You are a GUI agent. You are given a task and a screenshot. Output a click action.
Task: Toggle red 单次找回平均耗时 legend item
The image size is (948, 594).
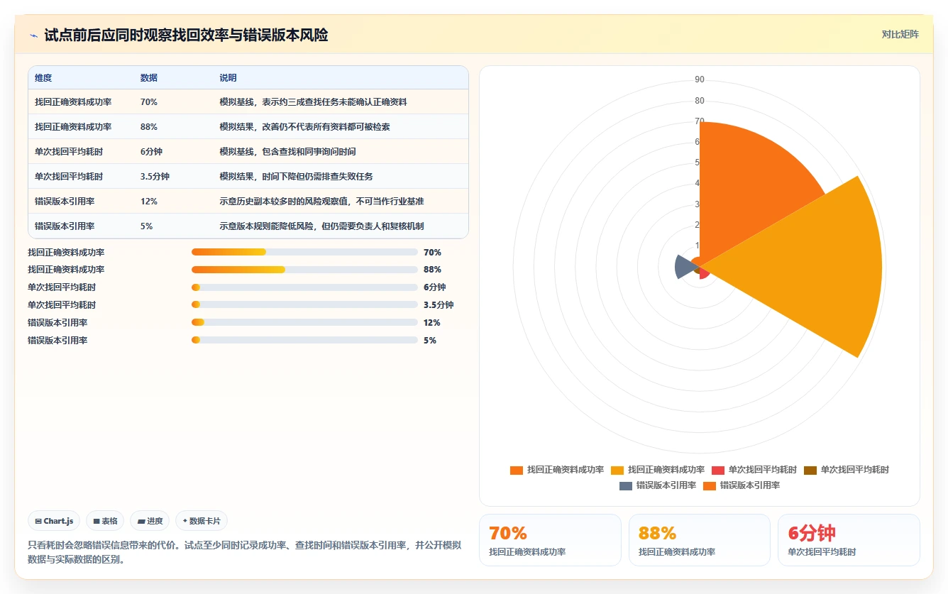point(754,470)
